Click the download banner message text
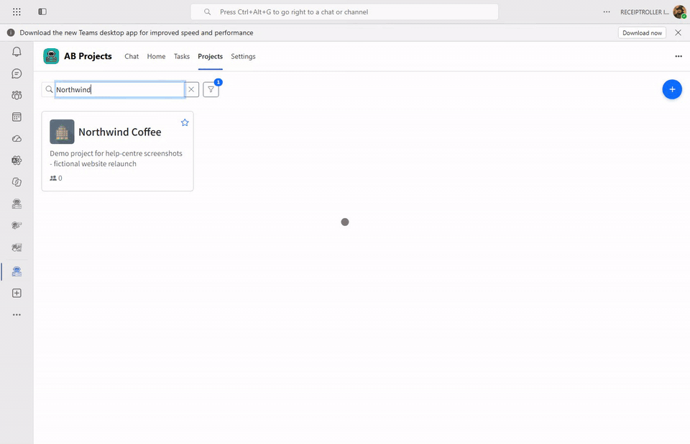690x444 pixels. [137, 32]
